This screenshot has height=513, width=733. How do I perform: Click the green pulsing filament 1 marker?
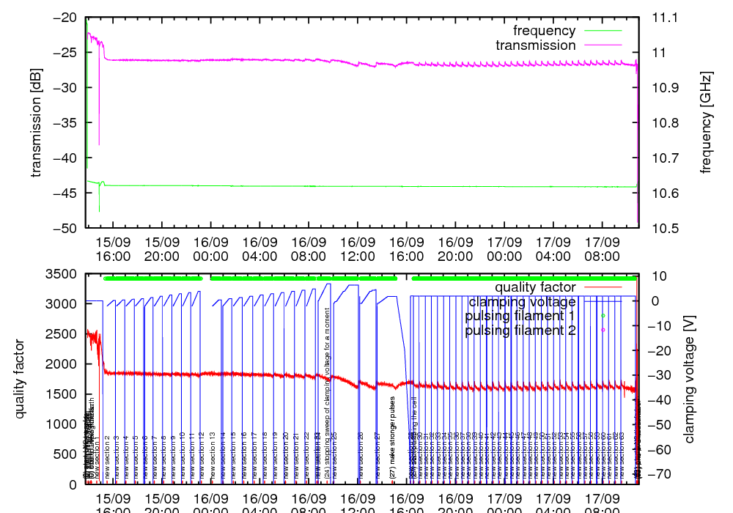point(603,316)
